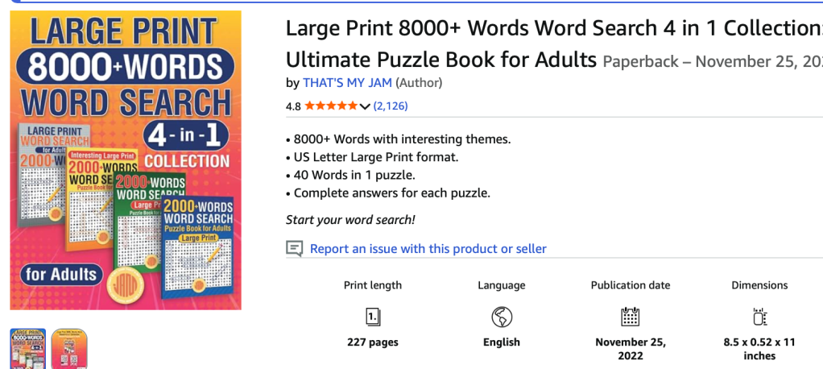Click the orange star rating icons
Viewport: 823px width, 369px height.
coord(330,106)
